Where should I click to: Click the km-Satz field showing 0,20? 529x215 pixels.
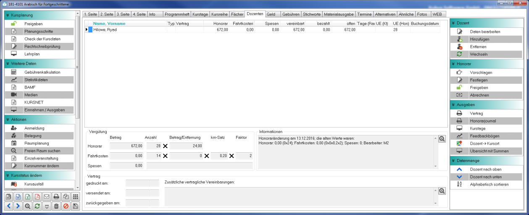[x=219, y=156]
